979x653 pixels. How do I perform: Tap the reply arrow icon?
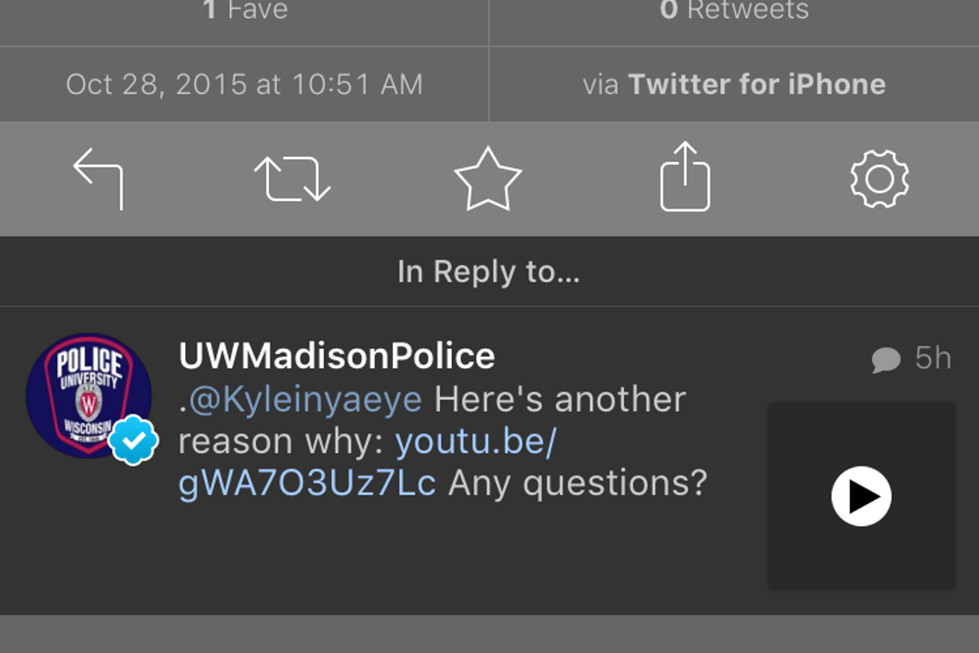98,179
